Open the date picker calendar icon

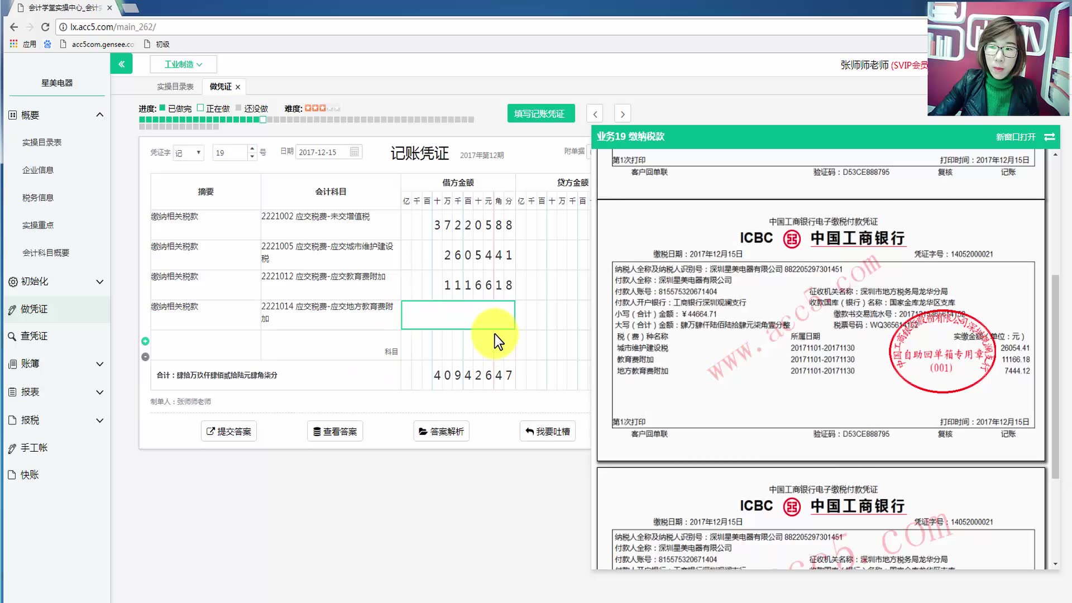(353, 151)
